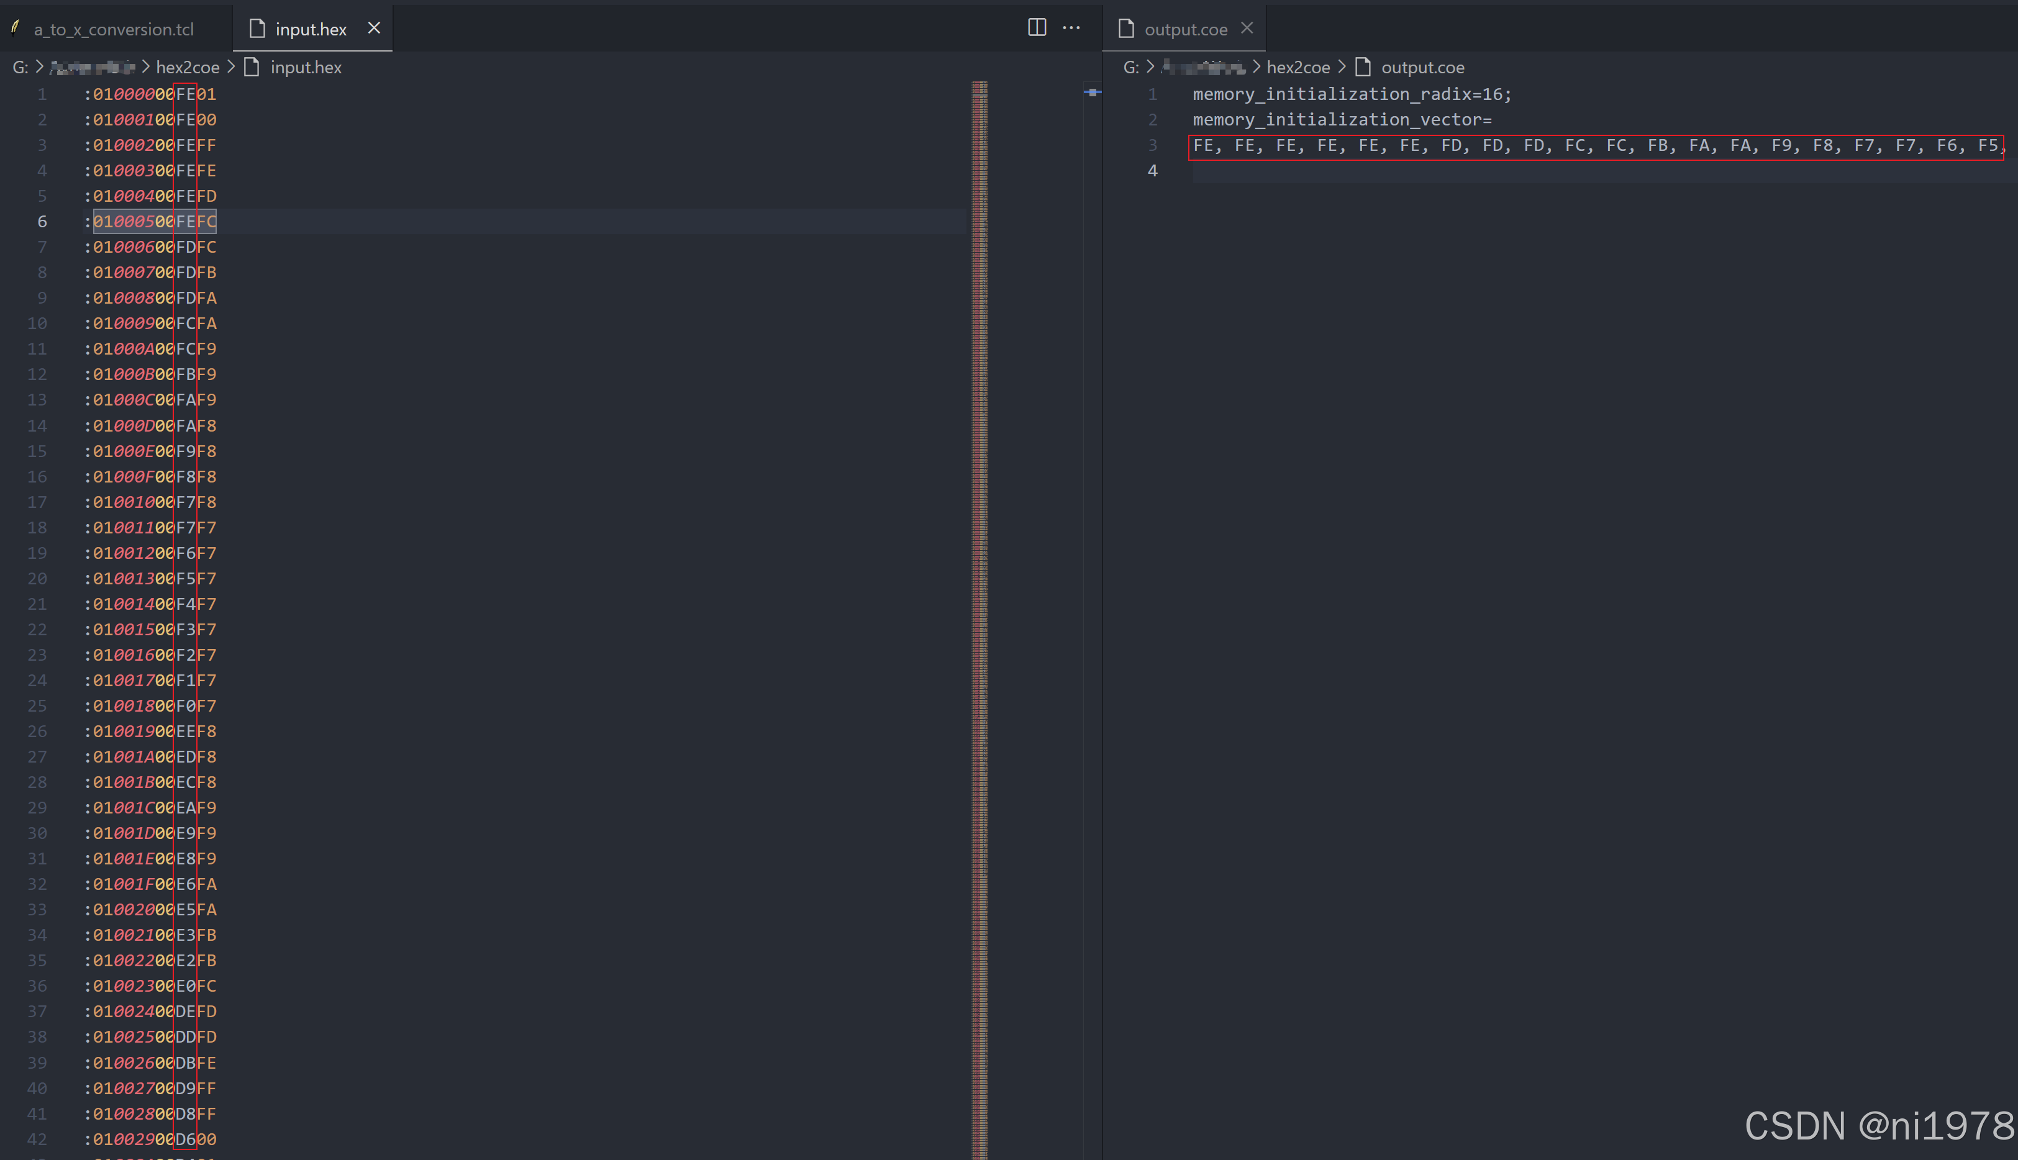The width and height of the screenshot is (2018, 1160).
Task: Click the input.hex breadcrumb file icon
Action: [x=252, y=67]
